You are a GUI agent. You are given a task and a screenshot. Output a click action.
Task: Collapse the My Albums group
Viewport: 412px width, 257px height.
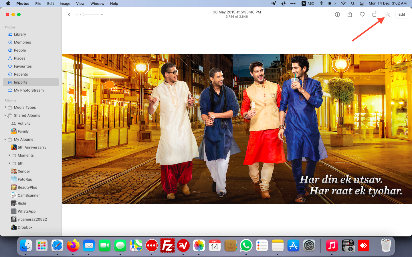coord(5,139)
